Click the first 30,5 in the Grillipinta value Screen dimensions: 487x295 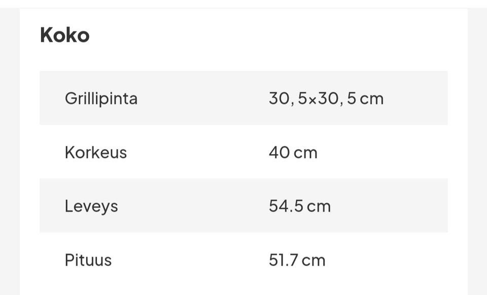tap(288, 98)
